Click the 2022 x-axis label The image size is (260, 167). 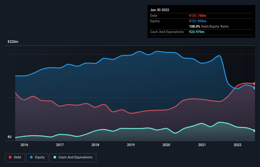[238, 145]
